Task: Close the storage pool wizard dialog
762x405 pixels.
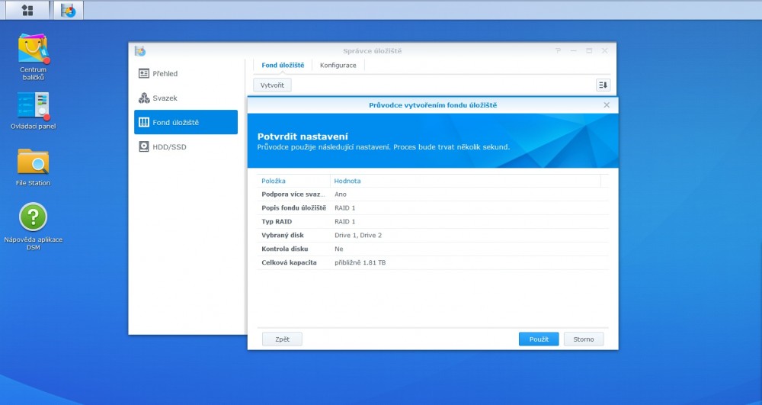Action: coord(607,105)
